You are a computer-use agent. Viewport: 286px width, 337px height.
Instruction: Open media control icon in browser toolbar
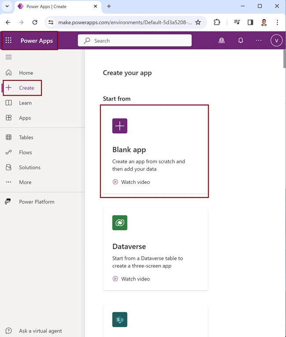(237, 22)
